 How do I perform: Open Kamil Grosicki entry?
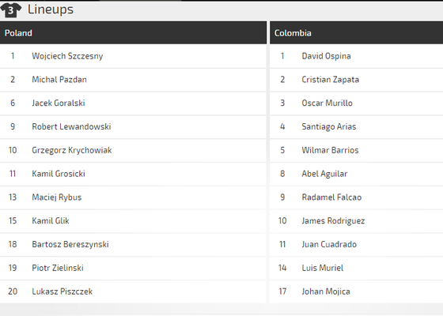[59, 174]
